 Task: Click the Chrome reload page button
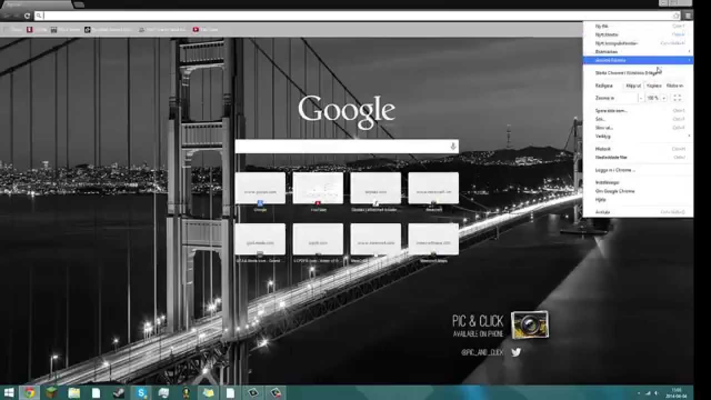coord(27,16)
